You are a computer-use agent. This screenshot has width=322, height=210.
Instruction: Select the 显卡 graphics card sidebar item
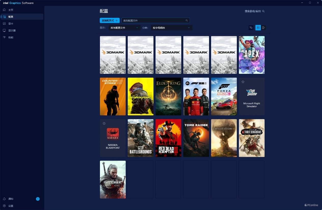(22, 24)
